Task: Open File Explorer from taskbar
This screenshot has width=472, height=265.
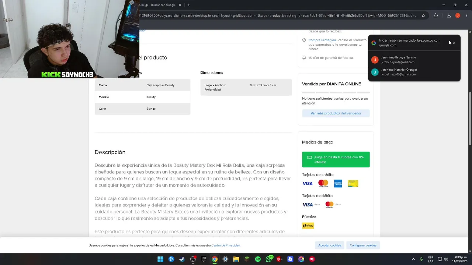Action: 236,259
